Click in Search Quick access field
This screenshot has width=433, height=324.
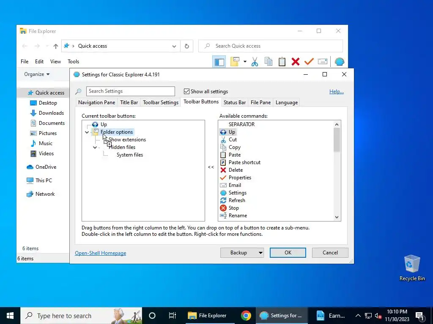pos(271,46)
